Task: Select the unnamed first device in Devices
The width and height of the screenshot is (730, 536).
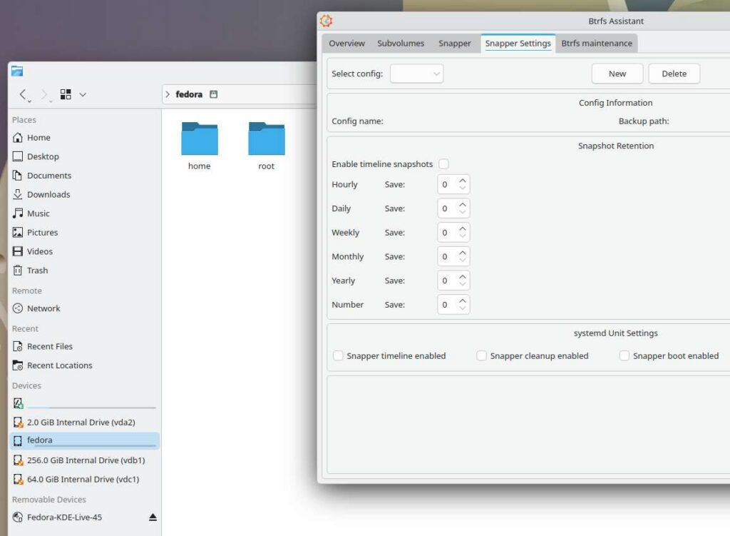Action: click(84, 403)
